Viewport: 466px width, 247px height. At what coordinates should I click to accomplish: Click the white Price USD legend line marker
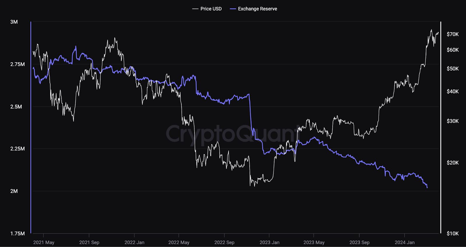[x=195, y=9]
